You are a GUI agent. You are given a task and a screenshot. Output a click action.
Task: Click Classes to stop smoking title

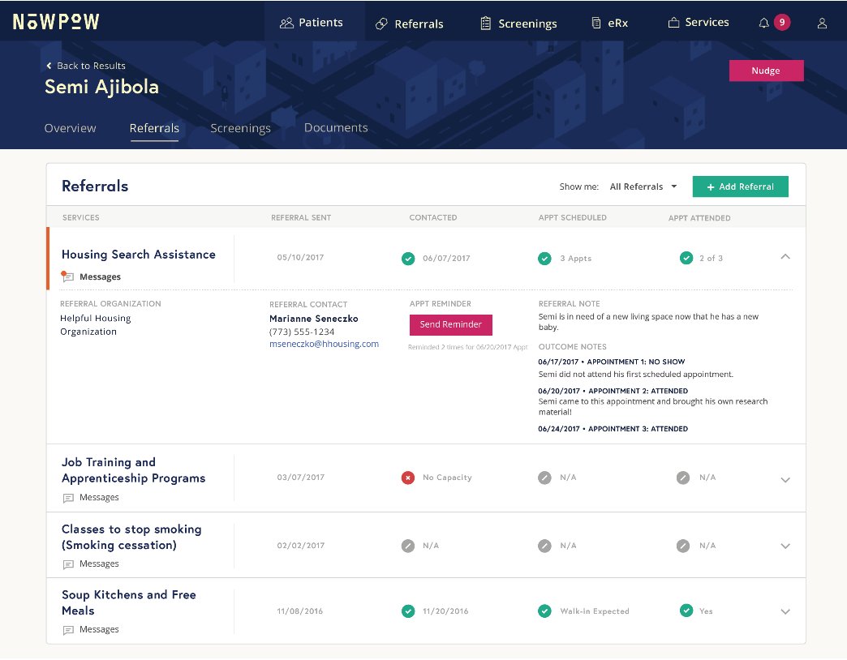131,538
